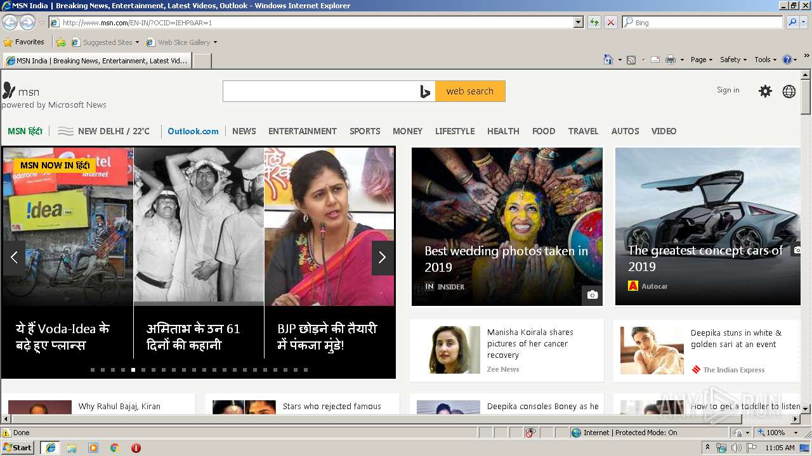Open Read mail icon in command bar
Viewport: 812px width, 456px height.
[655, 60]
